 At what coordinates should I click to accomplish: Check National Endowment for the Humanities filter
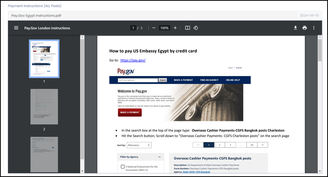point(123,167)
